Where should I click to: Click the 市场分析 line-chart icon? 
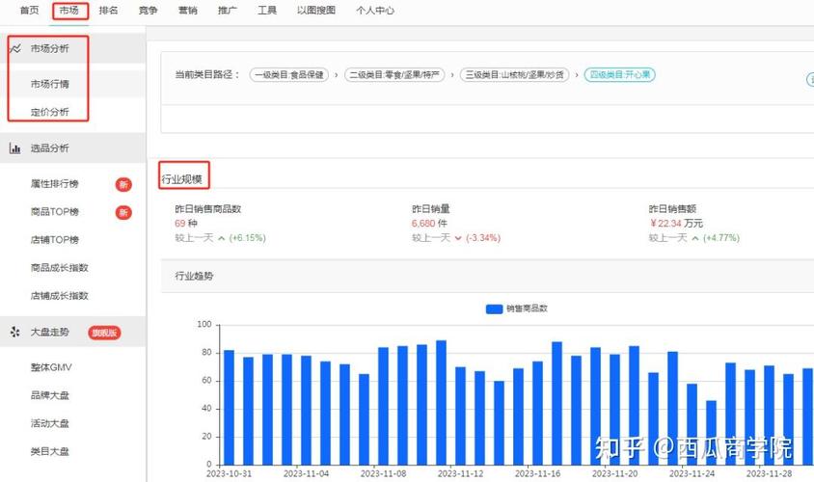coord(15,49)
